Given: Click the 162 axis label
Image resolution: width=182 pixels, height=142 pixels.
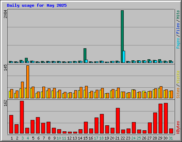Looking at the screenshot, I should (5, 103).
